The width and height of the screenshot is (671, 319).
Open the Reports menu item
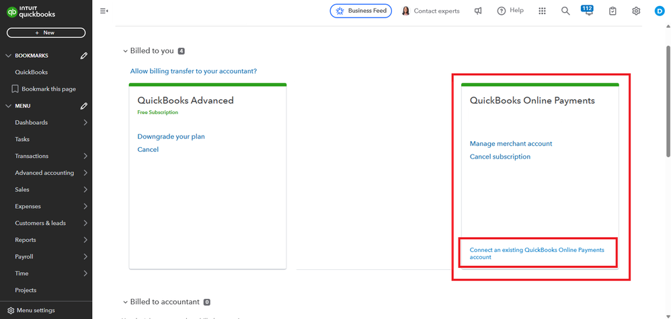[26, 240]
